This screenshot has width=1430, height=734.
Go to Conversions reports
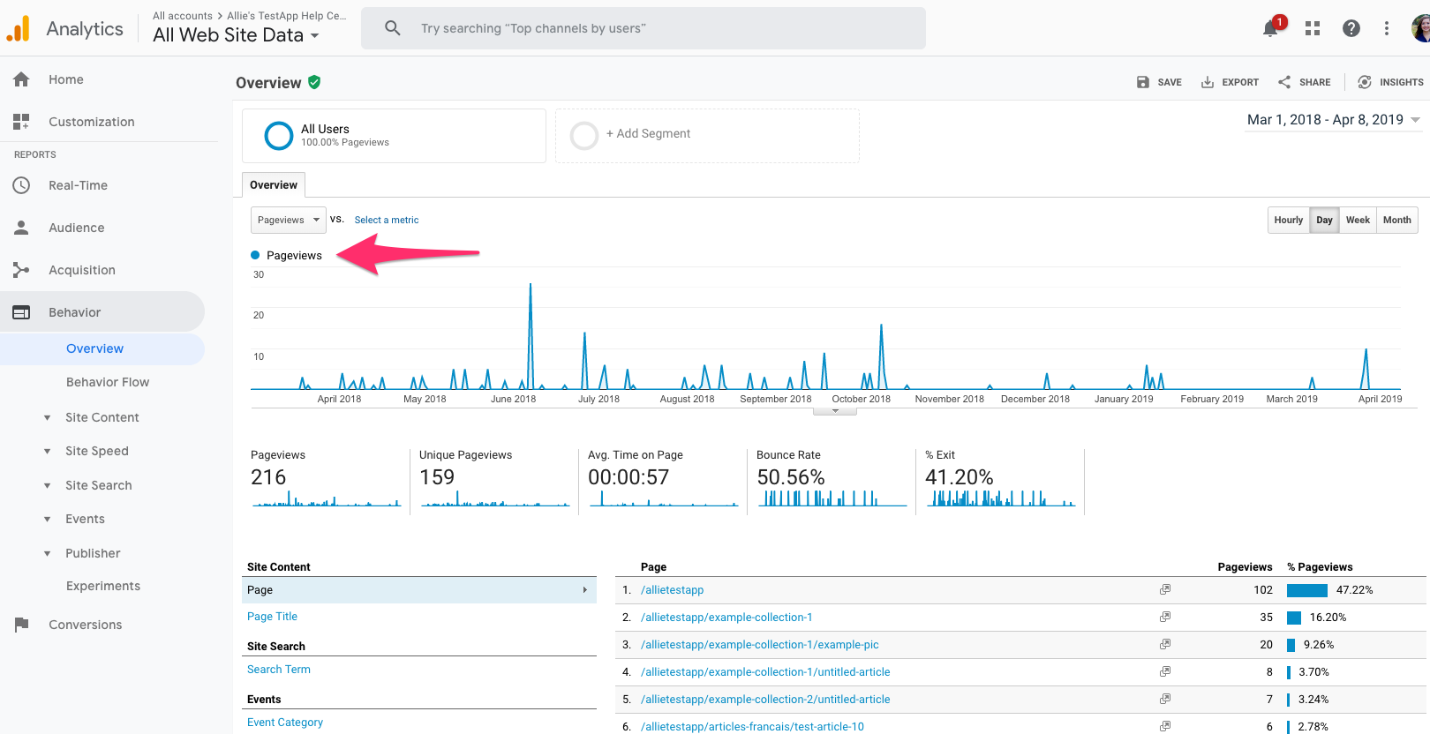pos(86,625)
